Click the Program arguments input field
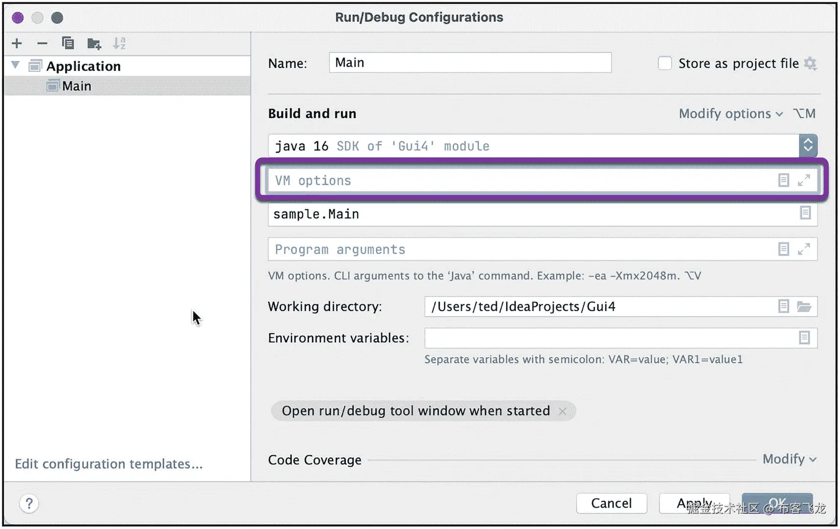The image size is (840, 529). click(x=521, y=249)
